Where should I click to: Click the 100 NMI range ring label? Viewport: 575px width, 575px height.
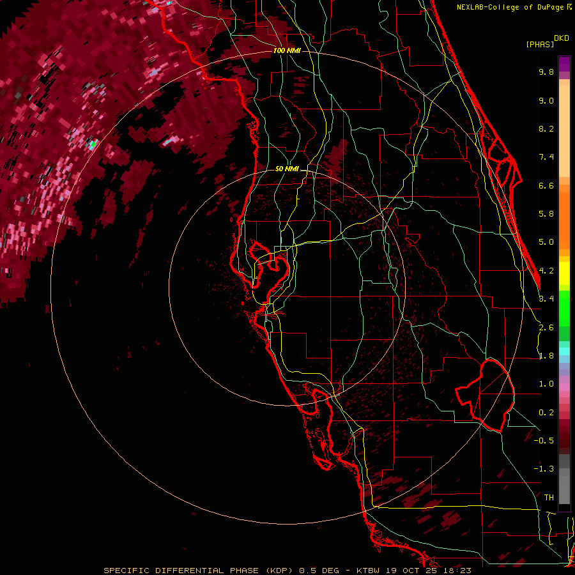tap(287, 50)
